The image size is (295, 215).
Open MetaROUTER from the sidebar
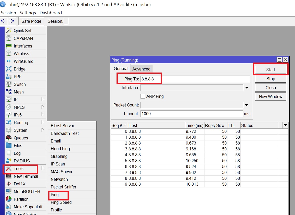coord(25,192)
